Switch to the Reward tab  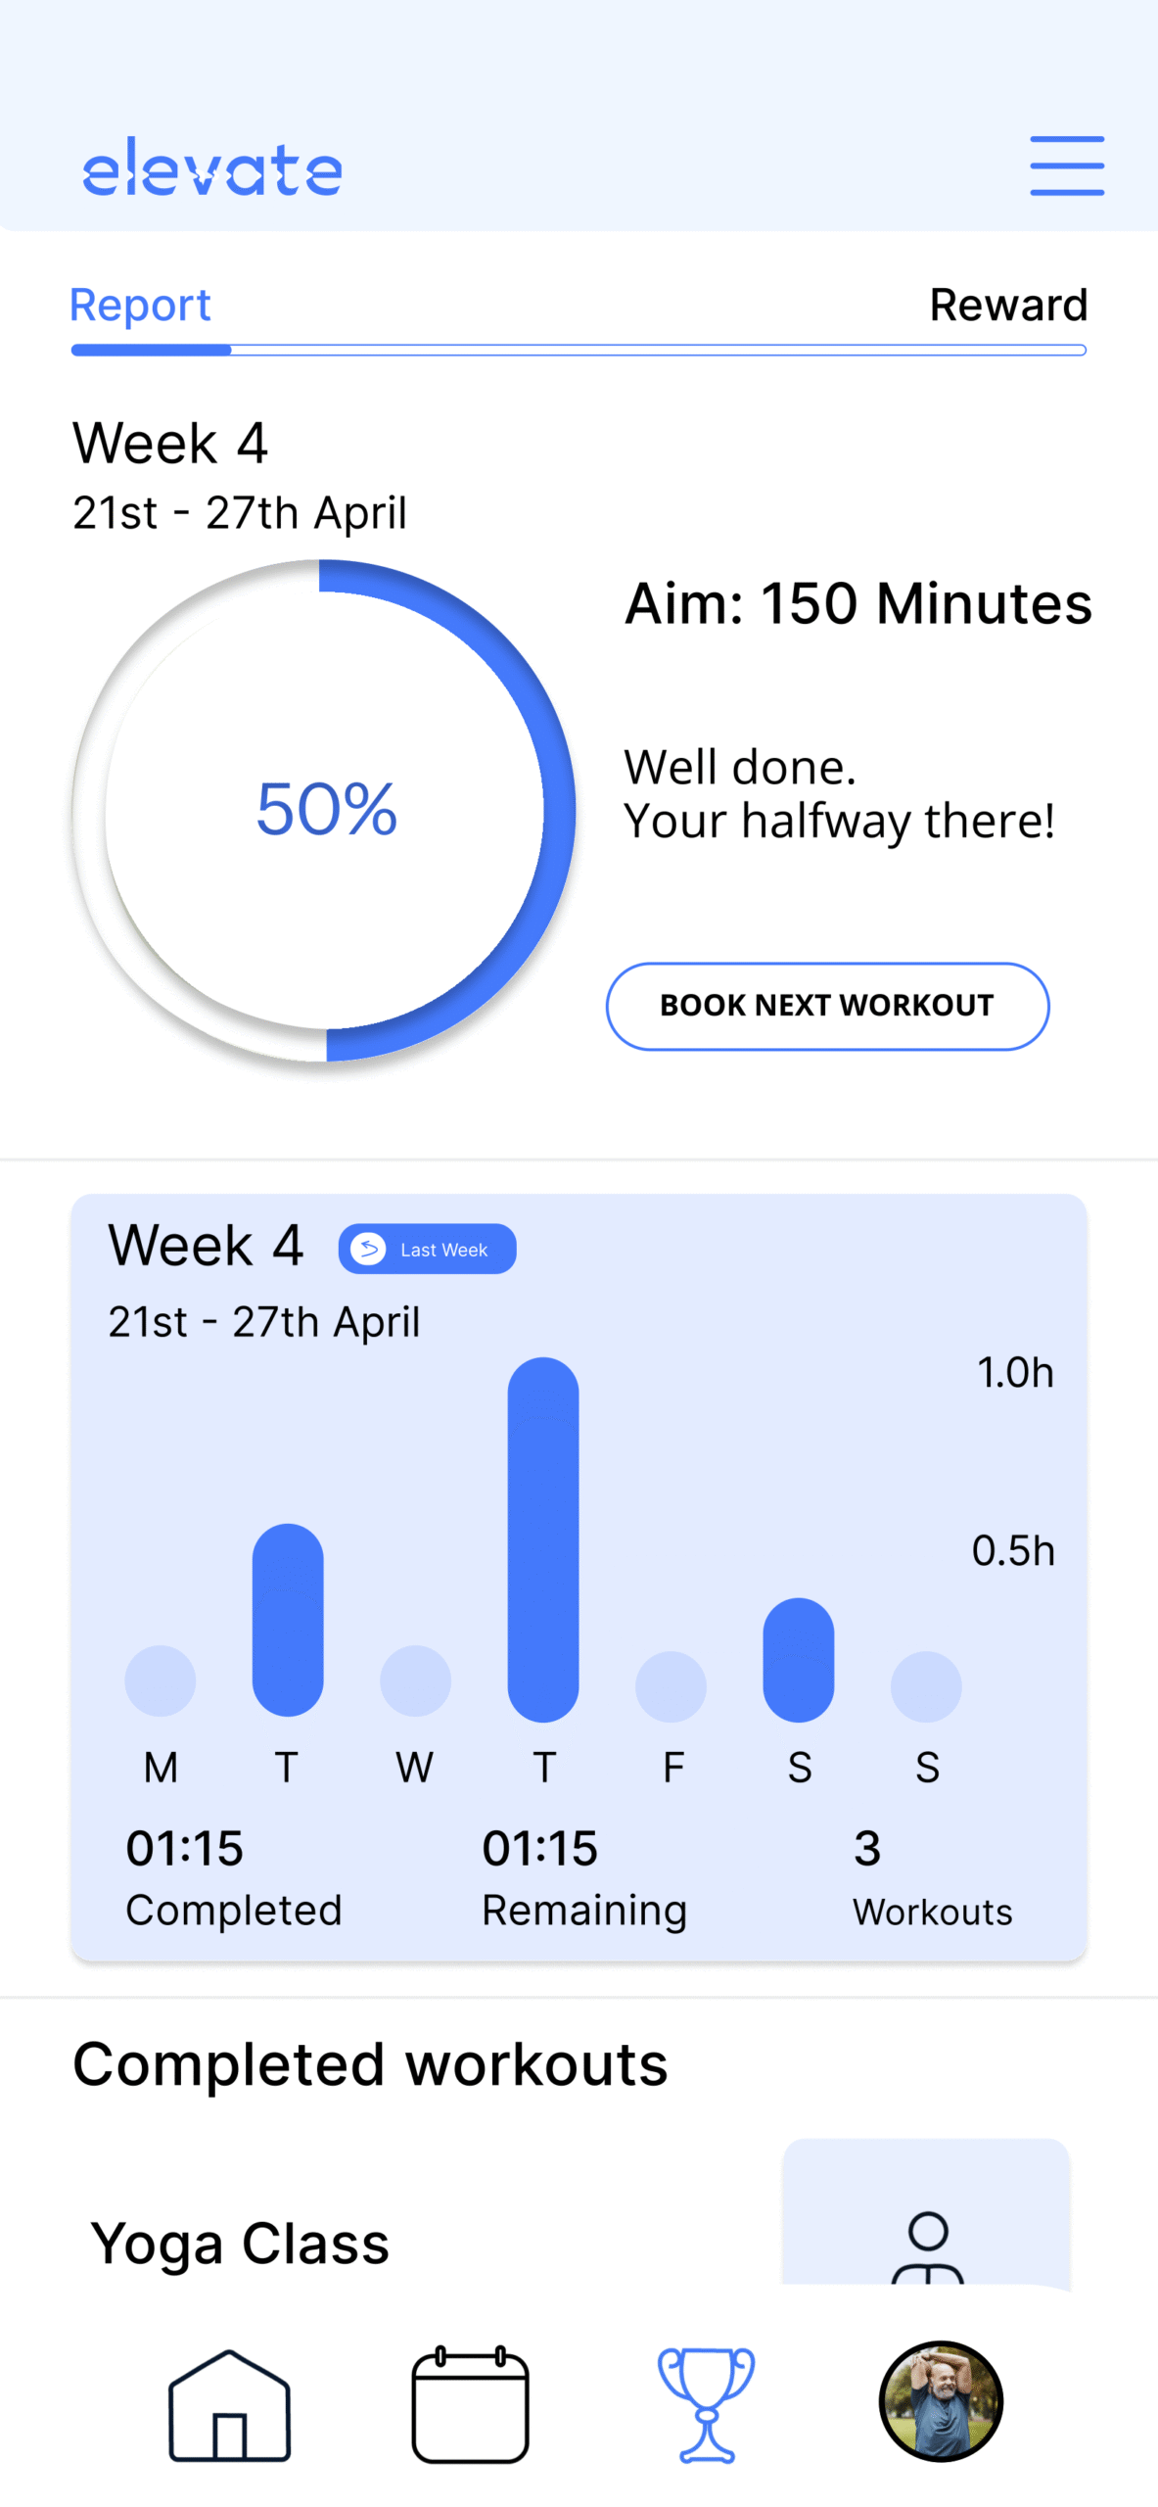click(1008, 305)
